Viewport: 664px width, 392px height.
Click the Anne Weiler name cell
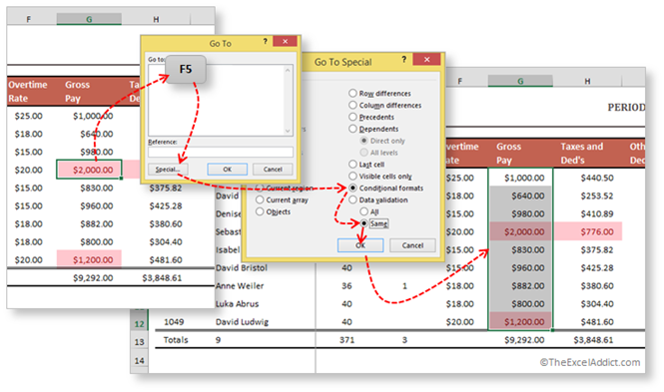[240, 286]
